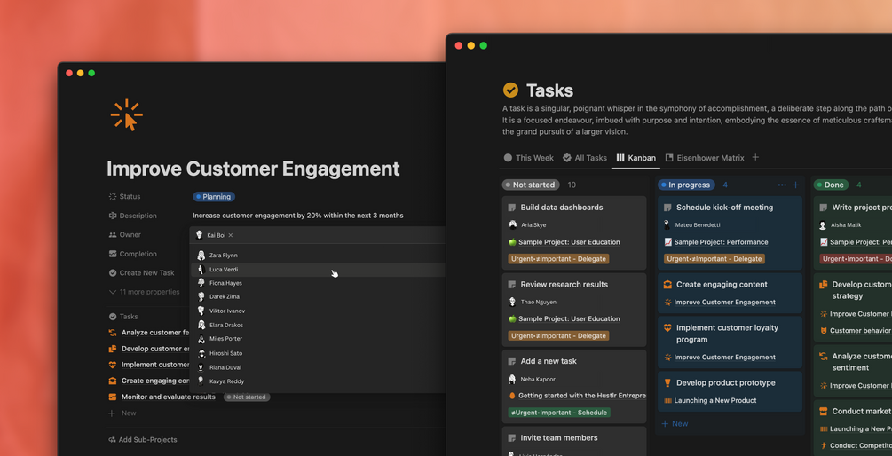Click red Urgent Important tag in Done column
This screenshot has height=456, width=892.
click(x=856, y=259)
